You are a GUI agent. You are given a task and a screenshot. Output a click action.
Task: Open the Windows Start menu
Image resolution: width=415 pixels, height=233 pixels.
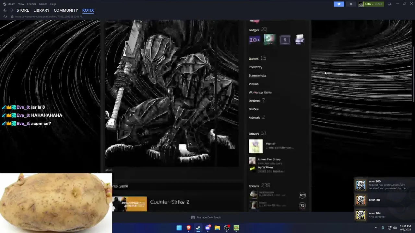pos(179,228)
